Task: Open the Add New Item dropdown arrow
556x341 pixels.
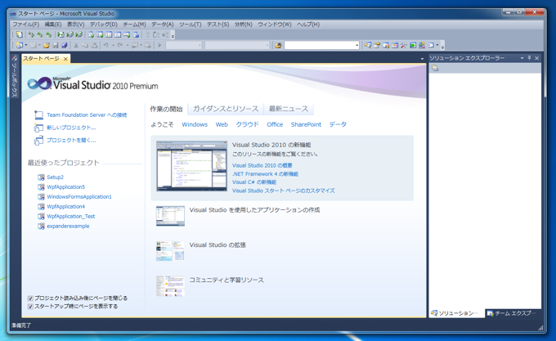Action: 40,45
